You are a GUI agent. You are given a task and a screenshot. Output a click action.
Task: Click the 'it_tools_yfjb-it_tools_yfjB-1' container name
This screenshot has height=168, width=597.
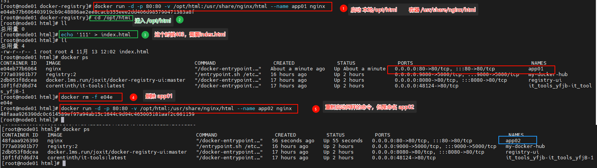550,158
